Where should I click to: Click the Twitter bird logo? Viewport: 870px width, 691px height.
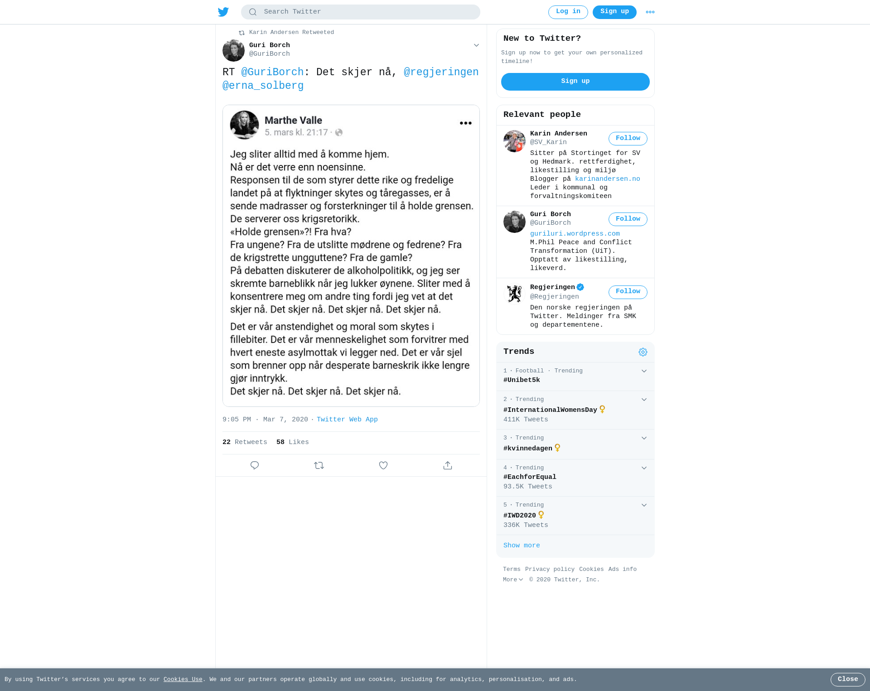pos(223,12)
